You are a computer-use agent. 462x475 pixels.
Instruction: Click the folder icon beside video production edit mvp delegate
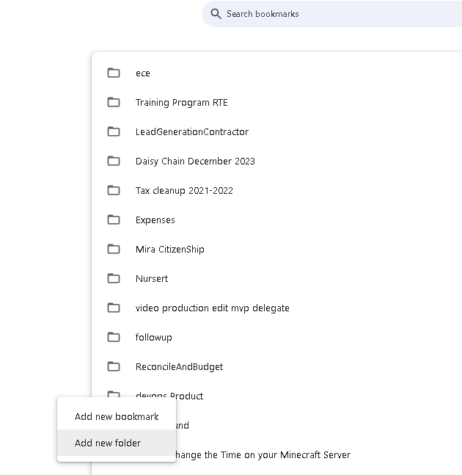[x=114, y=308]
